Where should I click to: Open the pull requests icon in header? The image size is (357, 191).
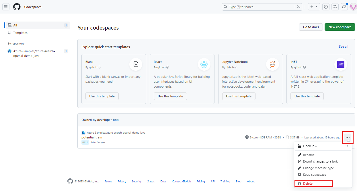click(x=335, y=7)
